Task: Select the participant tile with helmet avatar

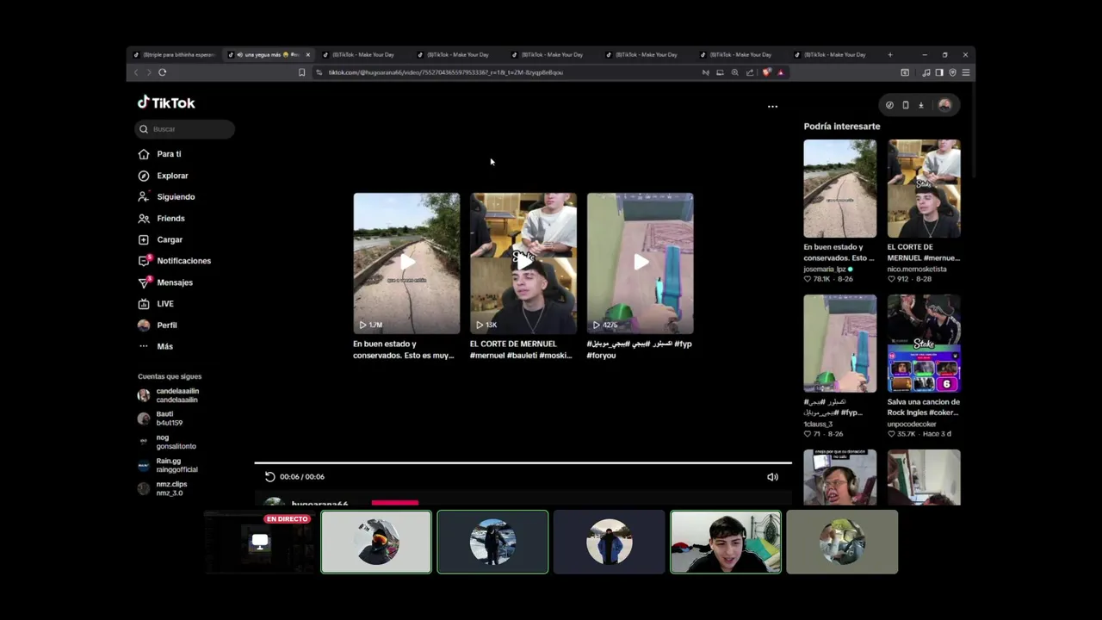Action: 376,542
